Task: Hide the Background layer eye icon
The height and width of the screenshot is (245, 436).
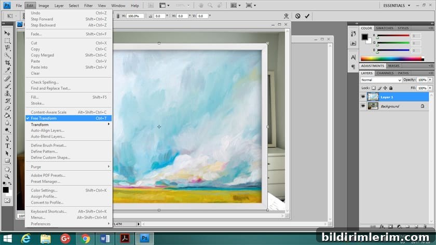Action: 363,106
